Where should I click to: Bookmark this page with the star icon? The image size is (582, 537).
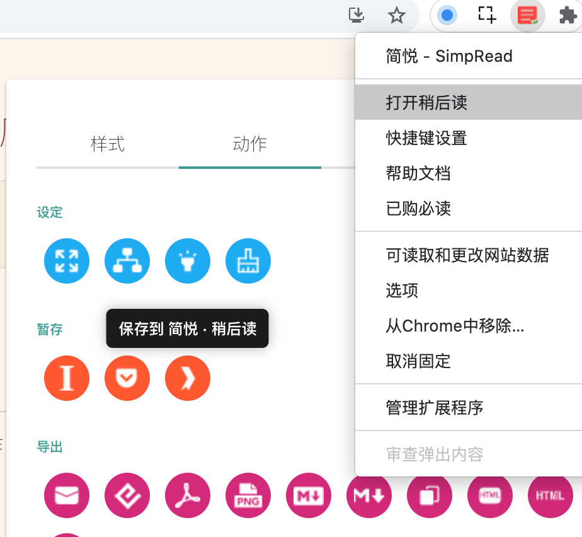(396, 15)
